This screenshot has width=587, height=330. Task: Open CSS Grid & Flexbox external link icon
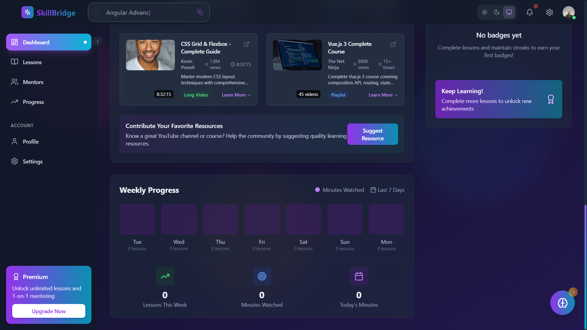tap(246, 44)
